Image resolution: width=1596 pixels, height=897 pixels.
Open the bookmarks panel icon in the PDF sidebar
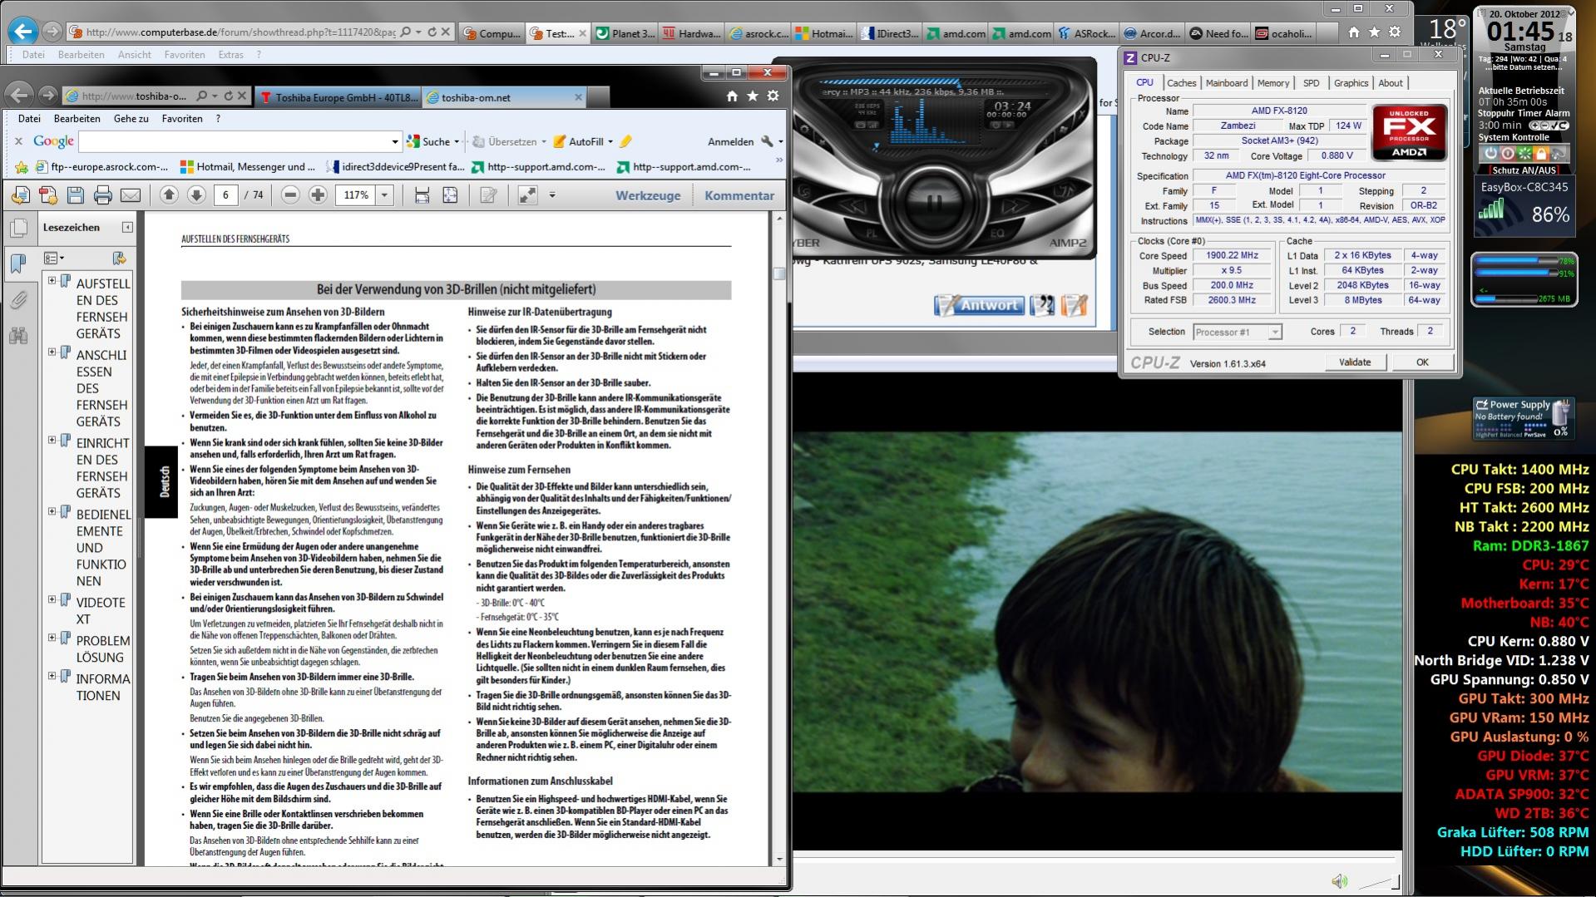18,264
